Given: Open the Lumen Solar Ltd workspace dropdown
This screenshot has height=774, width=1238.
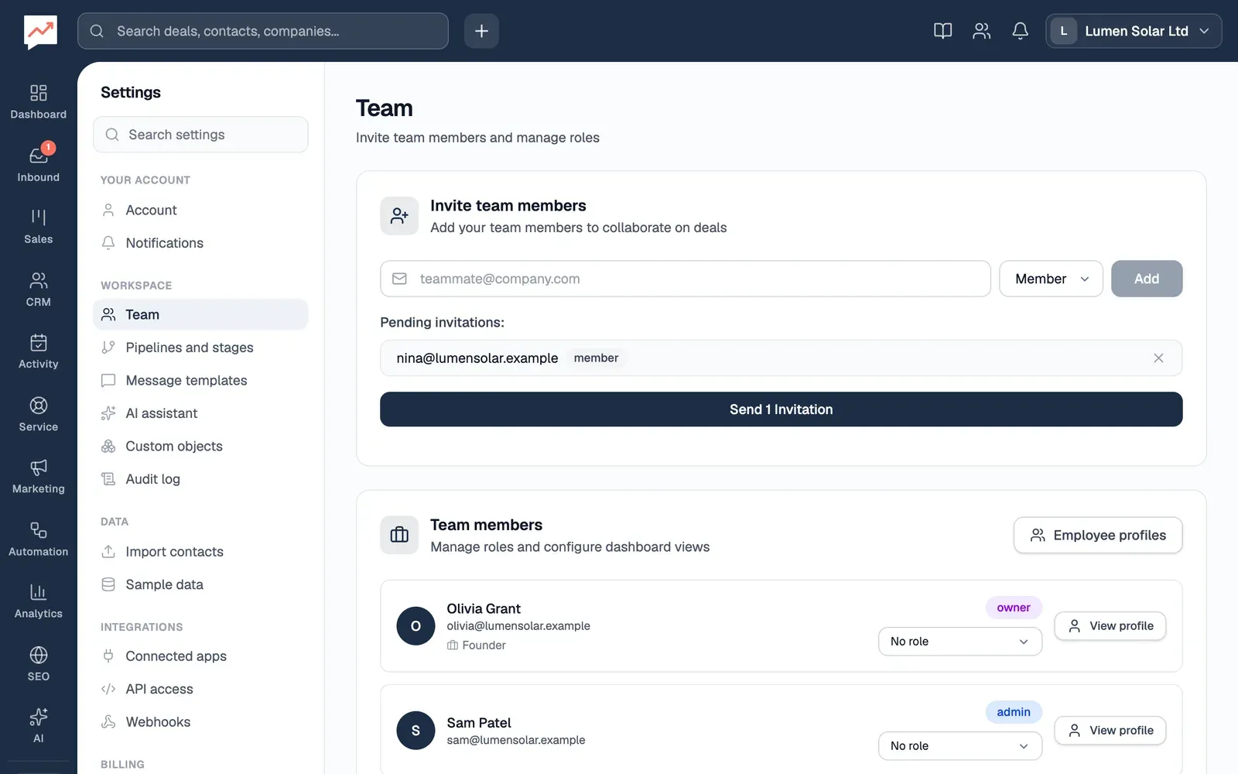Looking at the screenshot, I should click(x=1134, y=31).
